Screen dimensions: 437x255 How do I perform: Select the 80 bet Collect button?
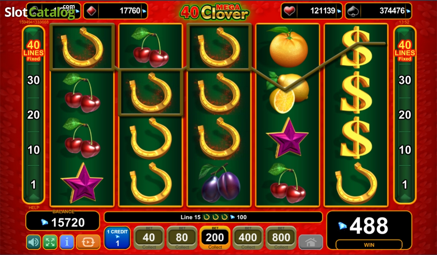[x=182, y=238]
